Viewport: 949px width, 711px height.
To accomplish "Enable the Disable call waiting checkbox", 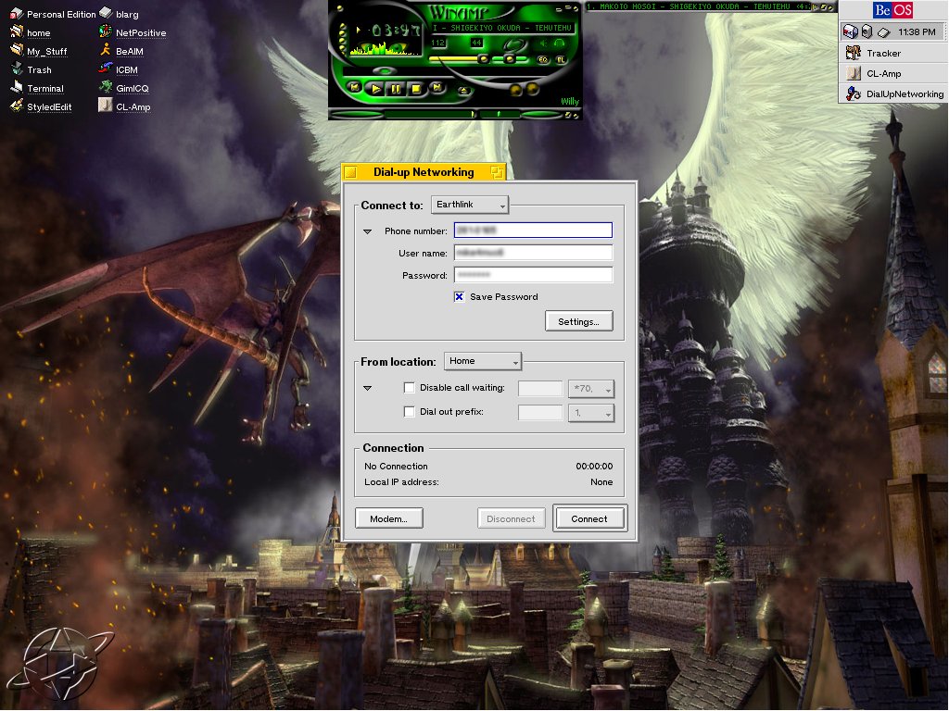I will point(409,388).
